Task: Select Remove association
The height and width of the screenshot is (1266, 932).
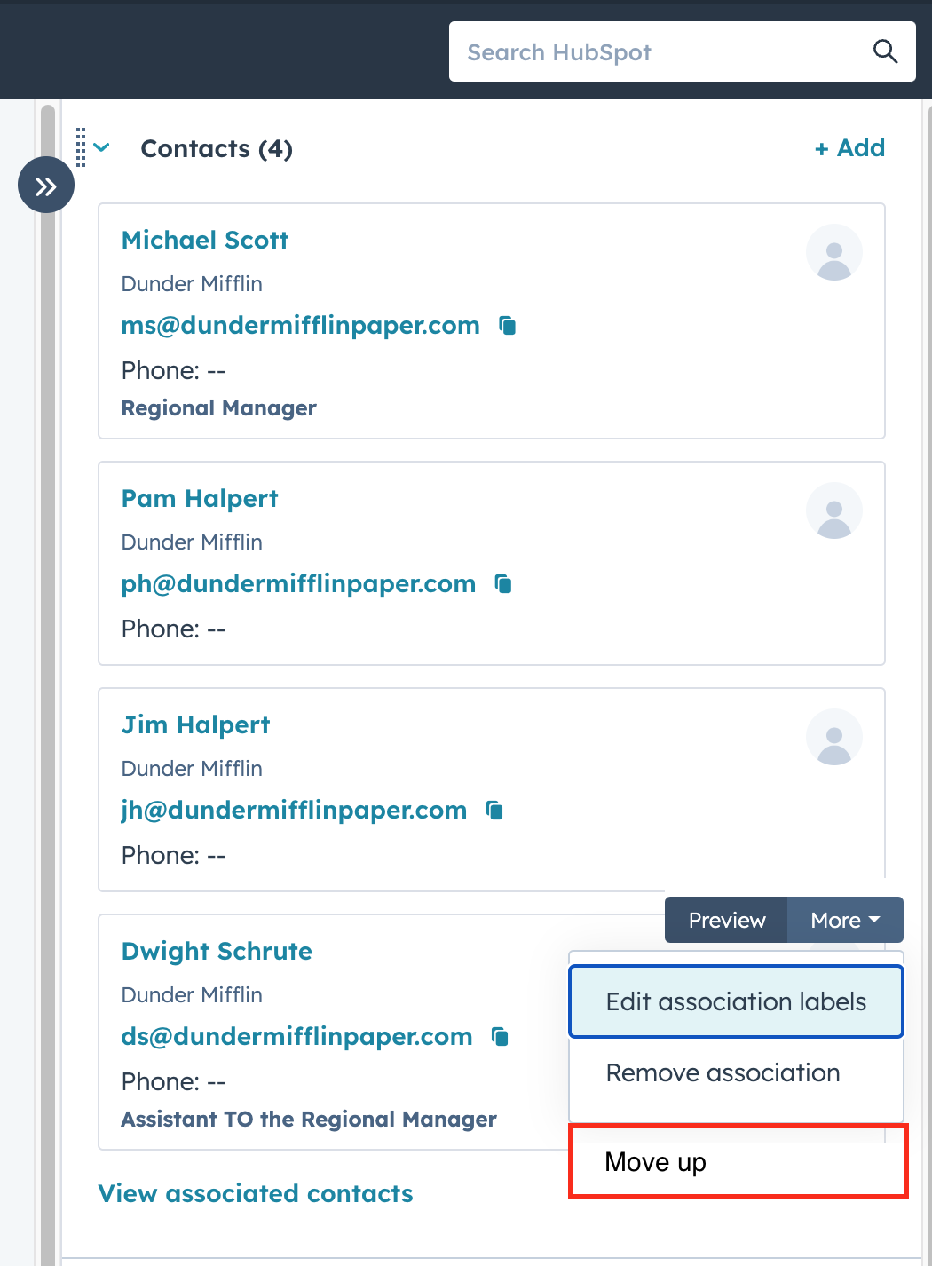Action: pos(722,1072)
